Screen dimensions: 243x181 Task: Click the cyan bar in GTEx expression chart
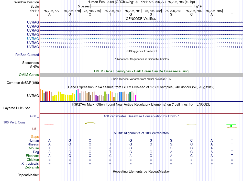[76, 96]
